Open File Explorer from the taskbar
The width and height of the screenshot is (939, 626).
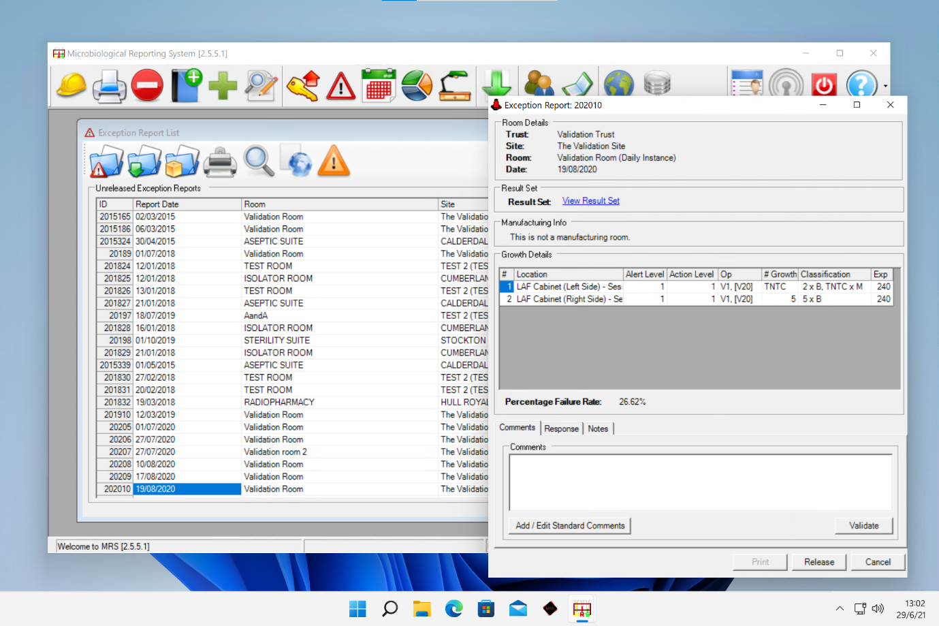pos(421,609)
